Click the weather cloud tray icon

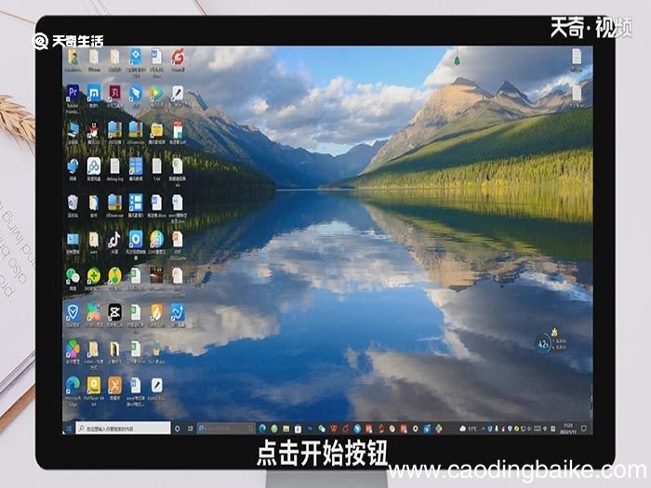pyautogui.click(x=462, y=429)
